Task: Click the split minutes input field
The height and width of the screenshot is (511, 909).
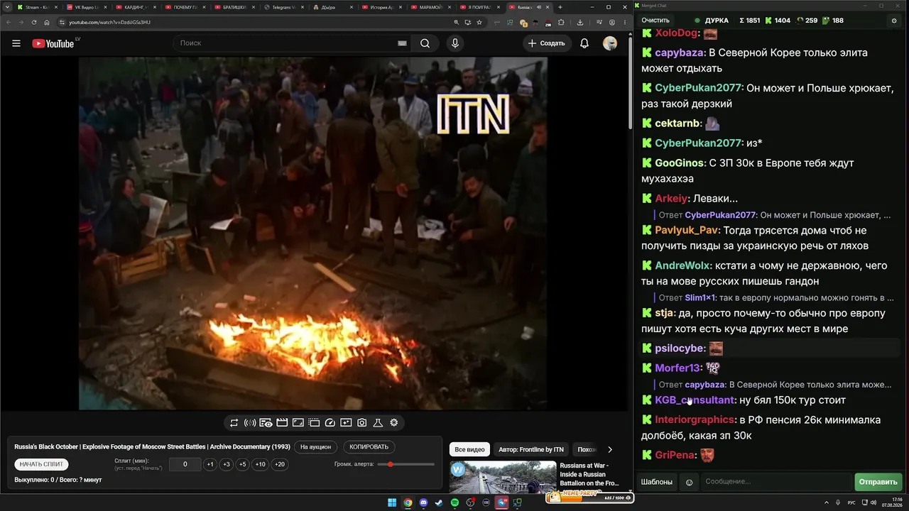Action: [185, 464]
